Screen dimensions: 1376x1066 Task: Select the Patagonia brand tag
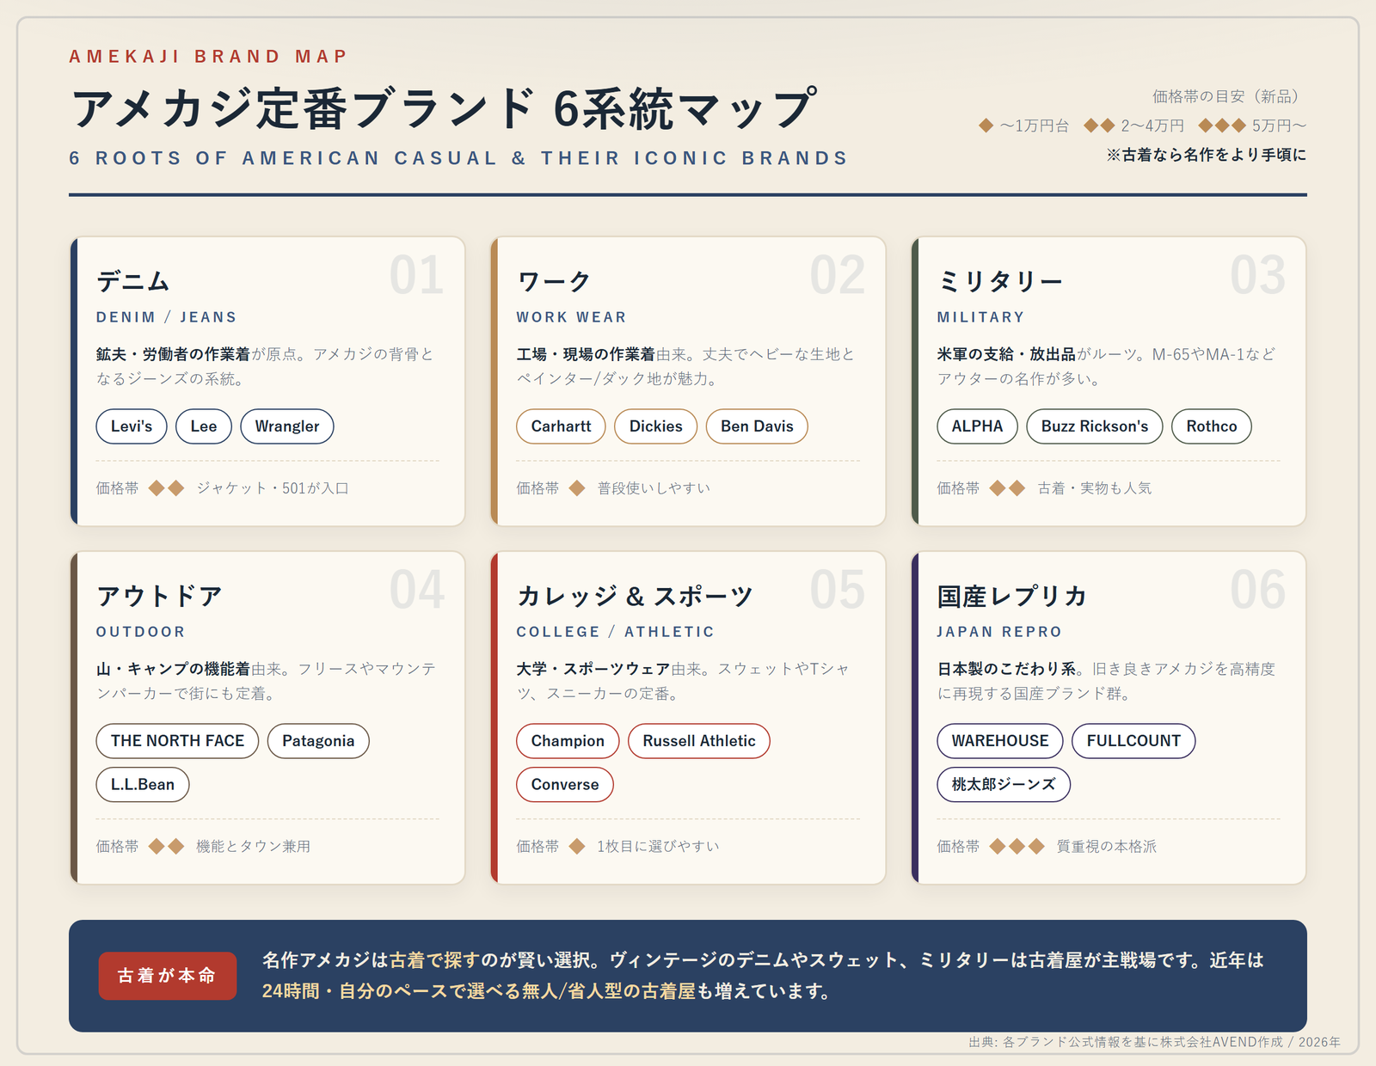318,741
